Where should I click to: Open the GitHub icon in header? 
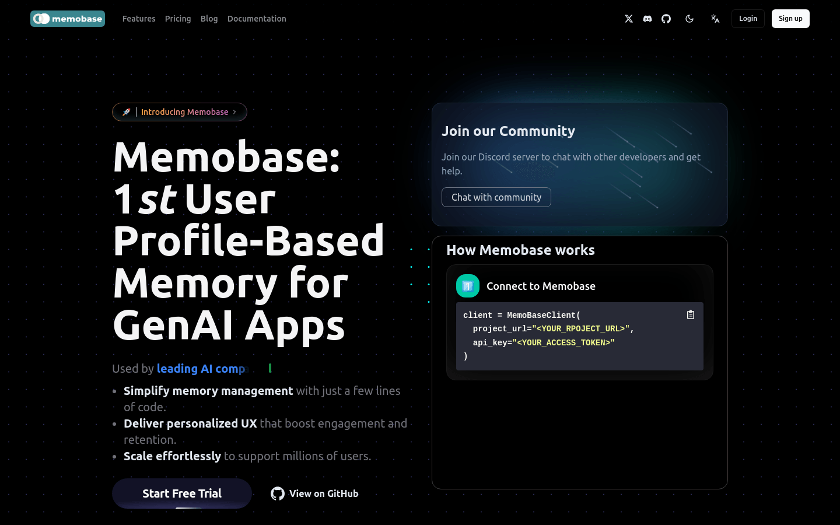pyautogui.click(x=666, y=19)
